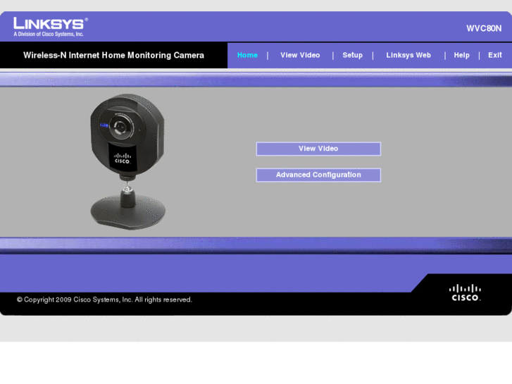Open Advanced Configuration button

click(318, 175)
